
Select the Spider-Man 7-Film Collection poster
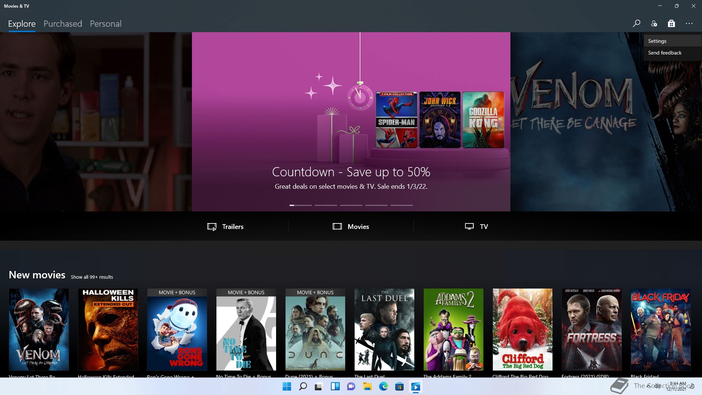pyautogui.click(x=397, y=120)
